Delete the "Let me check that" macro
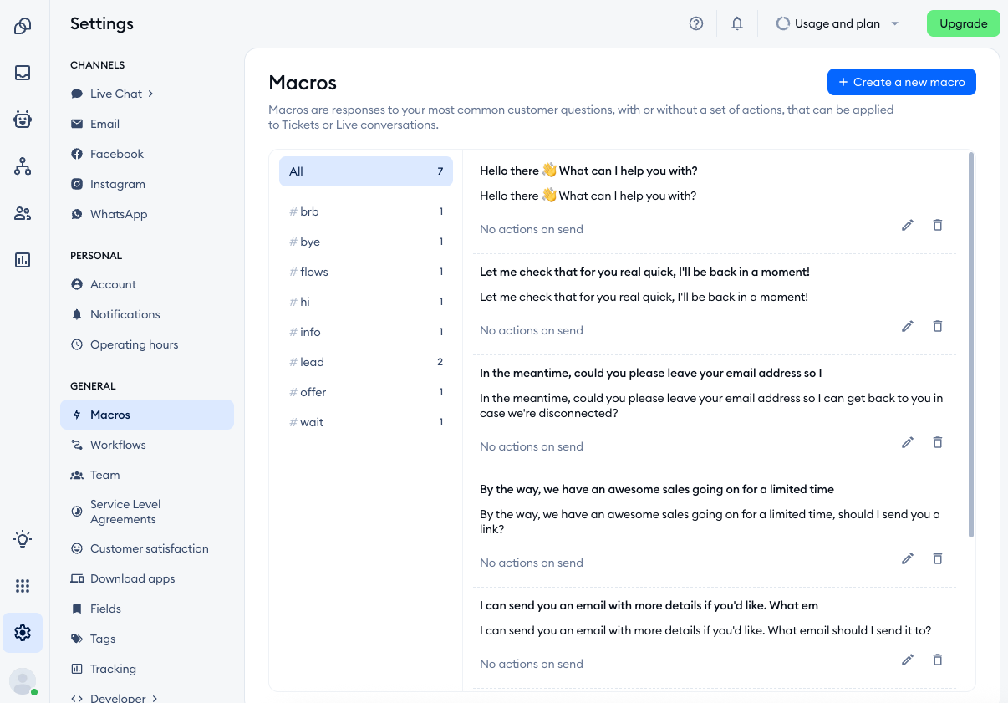The width and height of the screenshot is (1008, 703). tap(938, 326)
